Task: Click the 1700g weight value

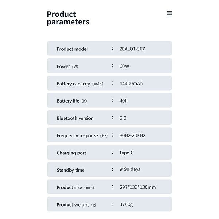Action: pyautogui.click(x=126, y=205)
